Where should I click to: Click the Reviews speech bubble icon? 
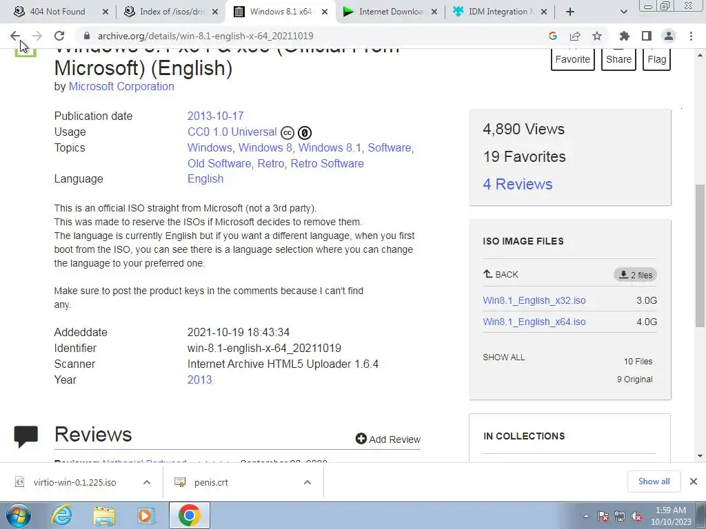point(26,436)
